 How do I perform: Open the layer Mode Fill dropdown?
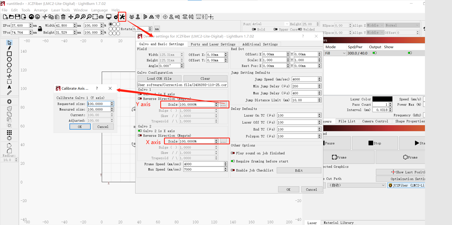(335, 53)
